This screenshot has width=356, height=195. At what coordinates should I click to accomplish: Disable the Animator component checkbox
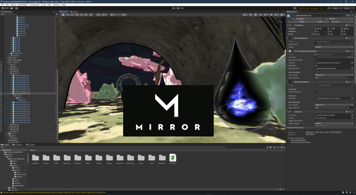(292, 112)
